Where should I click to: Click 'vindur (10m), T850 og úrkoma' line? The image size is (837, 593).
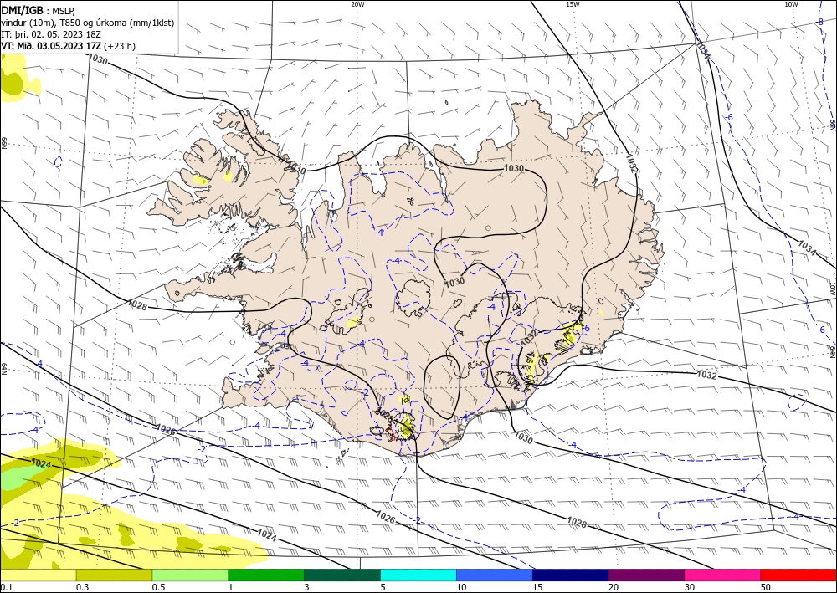pyautogui.click(x=88, y=23)
